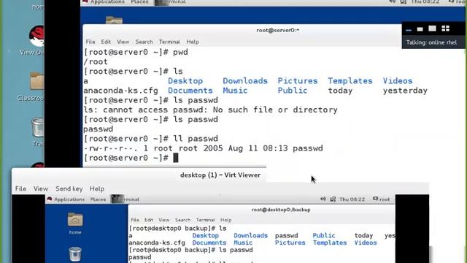The height and width of the screenshot is (263, 467).
Task: Open Help menu in desktop0 backup terminal
Action: (x=225, y=220)
